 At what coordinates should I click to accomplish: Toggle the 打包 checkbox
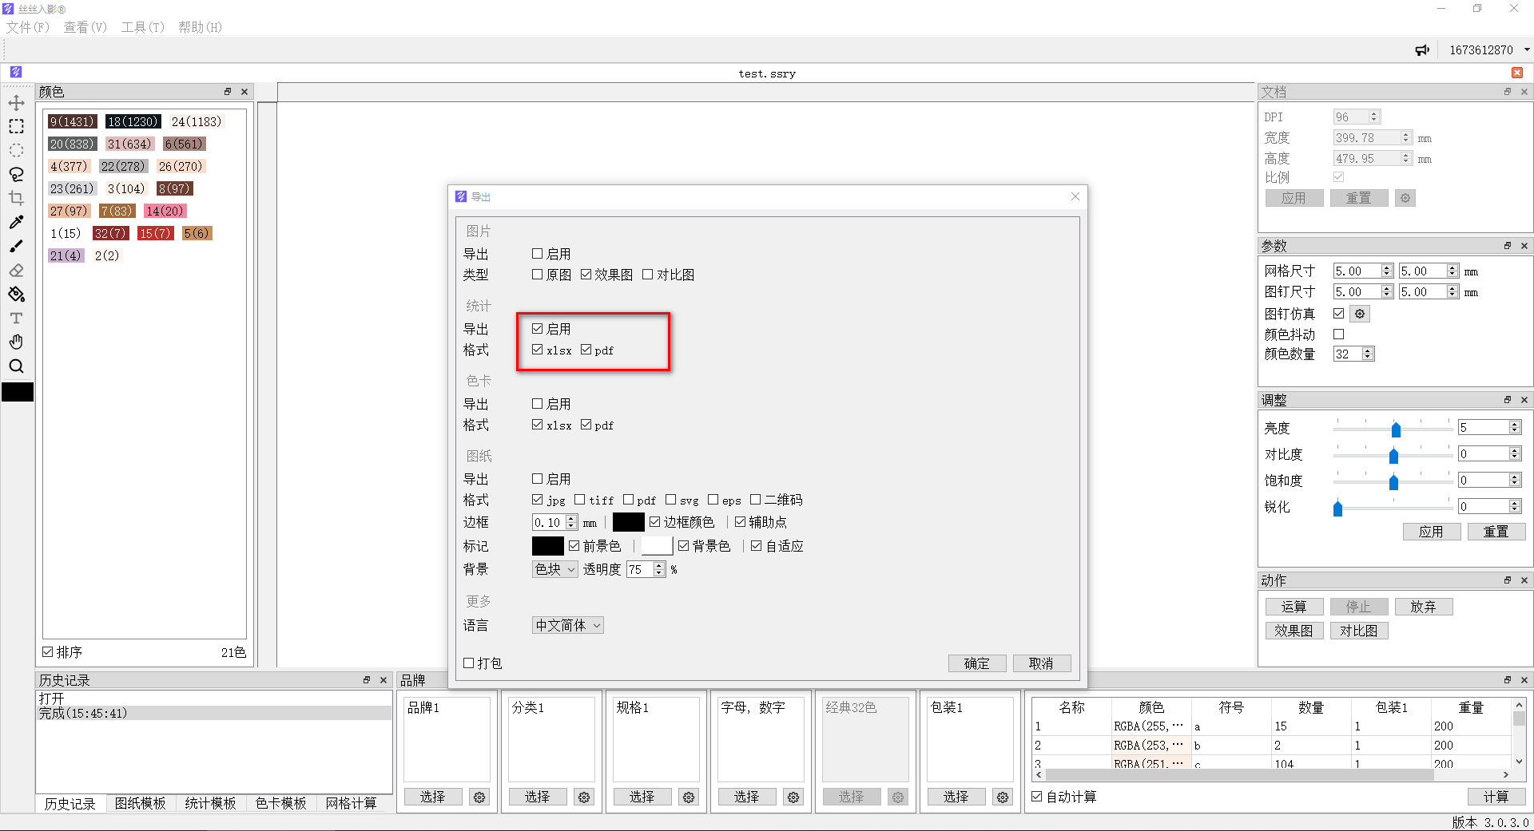tap(469, 663)
